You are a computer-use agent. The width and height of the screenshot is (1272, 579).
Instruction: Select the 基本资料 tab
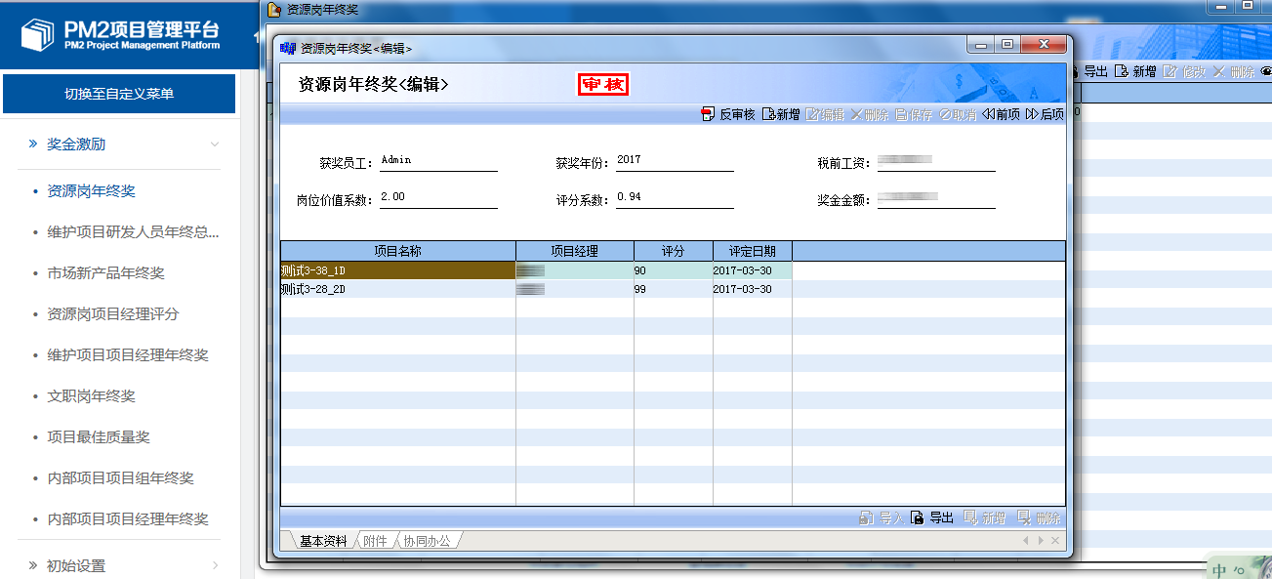point(322,541)
